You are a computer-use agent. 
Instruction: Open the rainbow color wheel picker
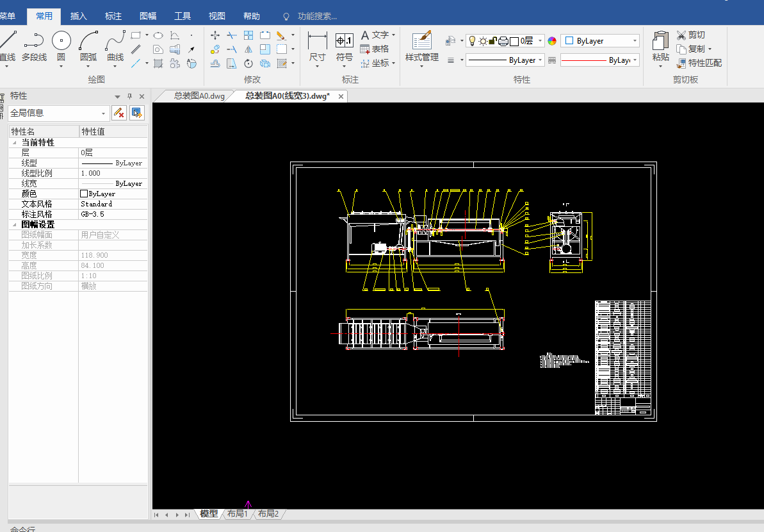click(x=552, y=41)
